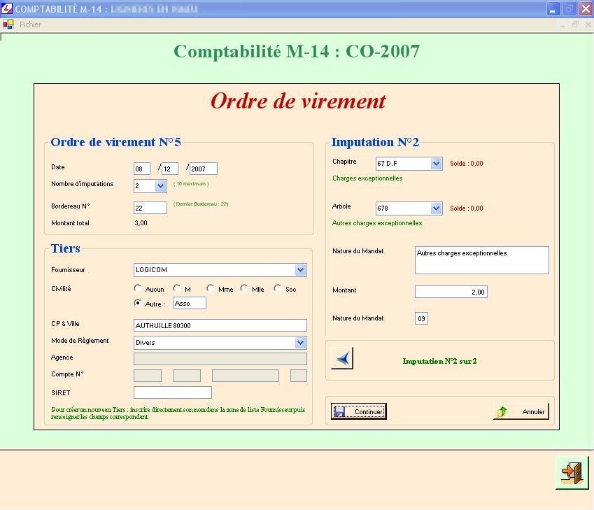Click the exit door icon
This screenshot has height=510, width=594.
coord(572,473)
